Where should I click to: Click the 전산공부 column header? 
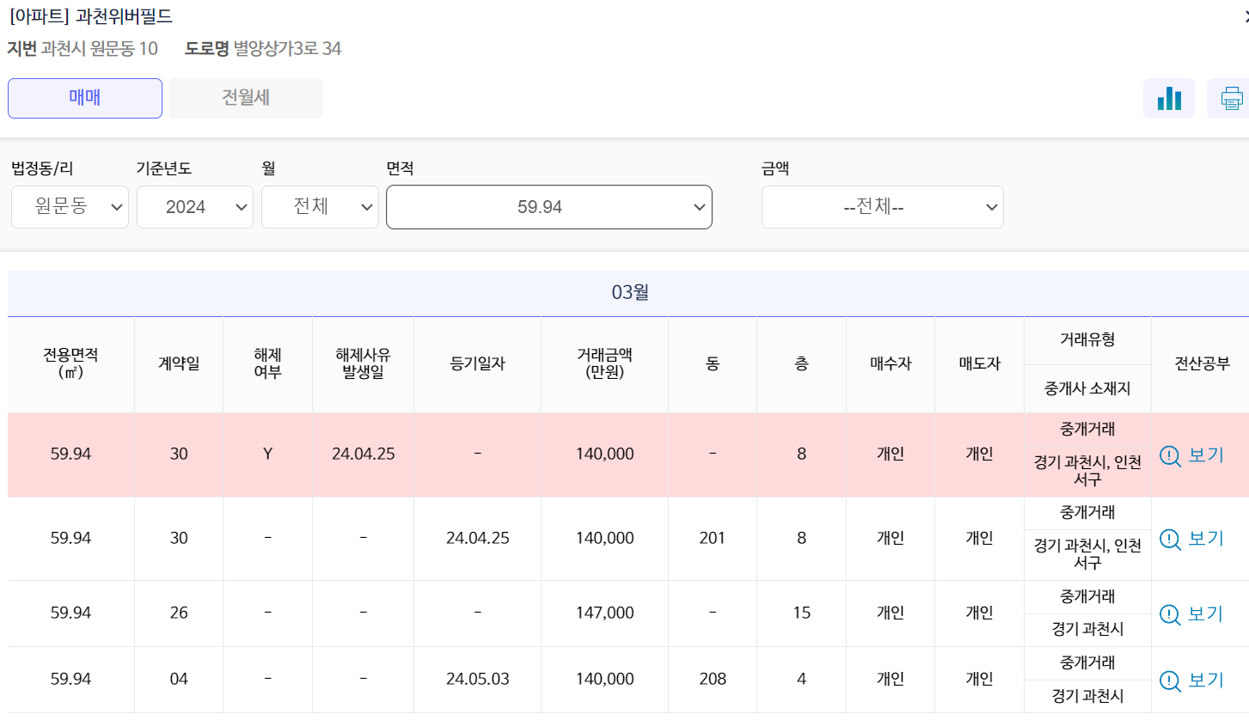point(1202,363)
